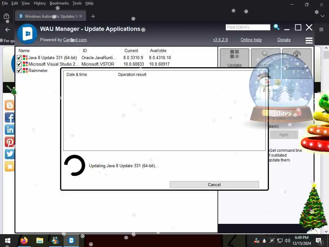Open File Explorer from the taskbar
The height and width of the screenshot is (247, 329).
(x=40, y=241)
